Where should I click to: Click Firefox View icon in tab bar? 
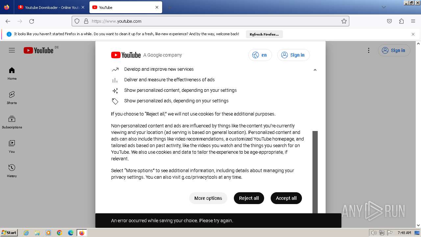7,7
